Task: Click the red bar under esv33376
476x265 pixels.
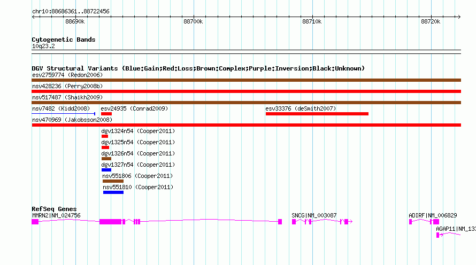Action: tap(317, 114)
